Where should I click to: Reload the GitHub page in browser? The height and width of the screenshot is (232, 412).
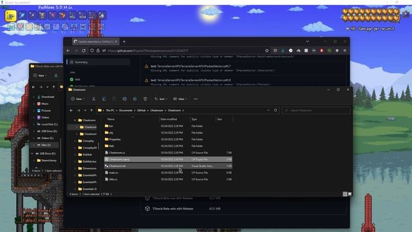(84, 50)
